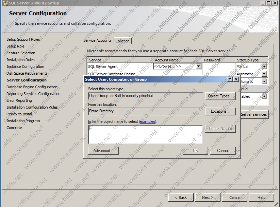Select the Installation Configuration Rules step
Screen dimensions: 280x207
[x=32, y=107]
